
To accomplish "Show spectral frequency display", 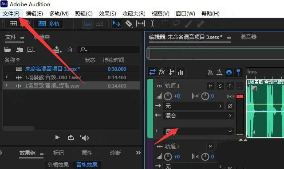I will 88,24.
